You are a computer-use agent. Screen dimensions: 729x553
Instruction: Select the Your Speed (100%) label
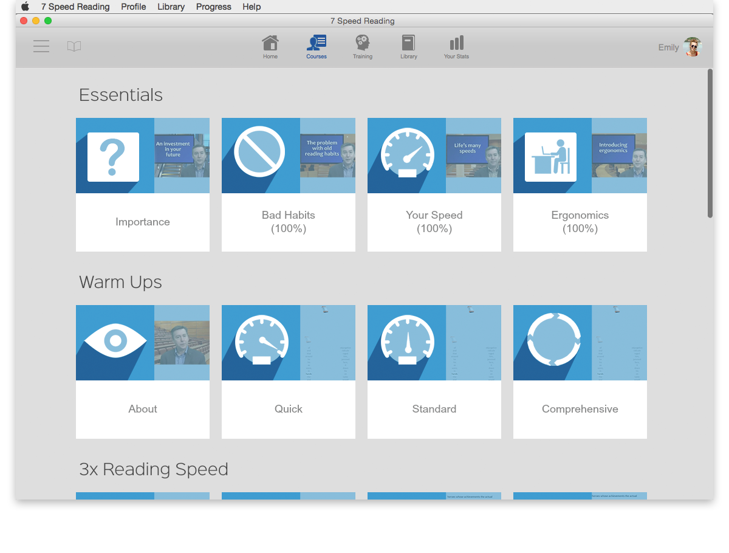[434, 222]
